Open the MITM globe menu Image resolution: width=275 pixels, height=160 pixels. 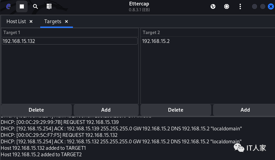[x=213, y=6]
